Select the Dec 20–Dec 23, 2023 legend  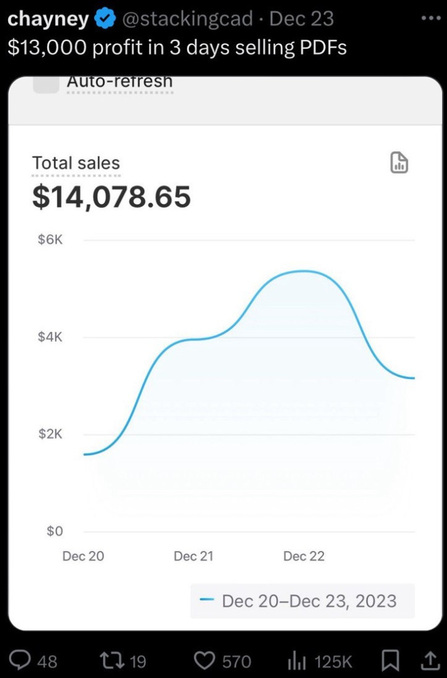[x=303, y=601]
